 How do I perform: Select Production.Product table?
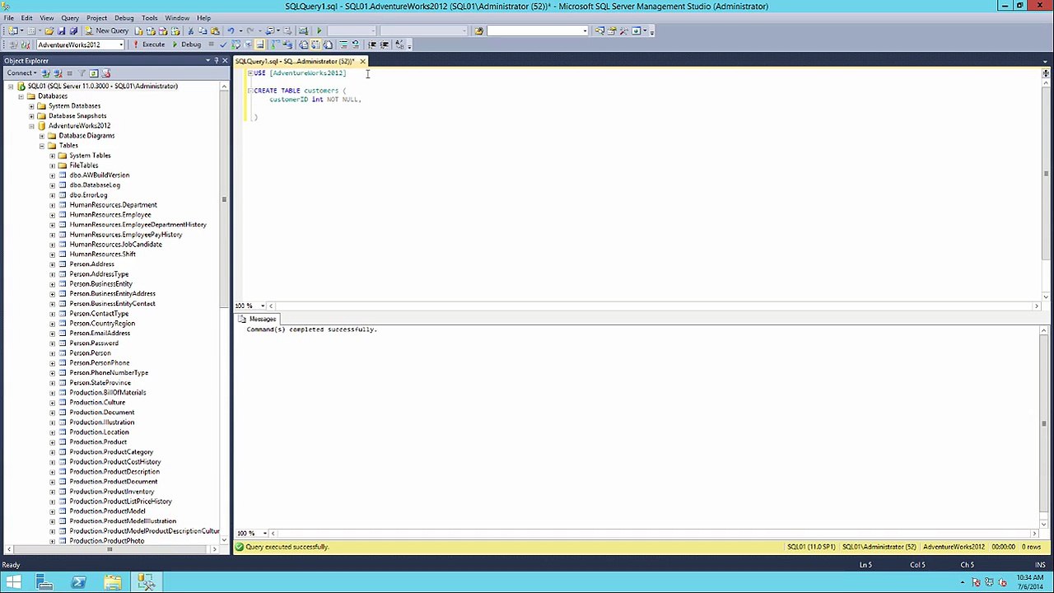[98, 441]
